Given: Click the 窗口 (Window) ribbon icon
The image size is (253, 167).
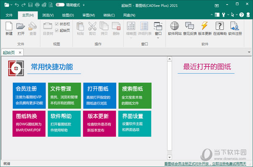Looking at the screenshot, I should [x=158, y=26].
